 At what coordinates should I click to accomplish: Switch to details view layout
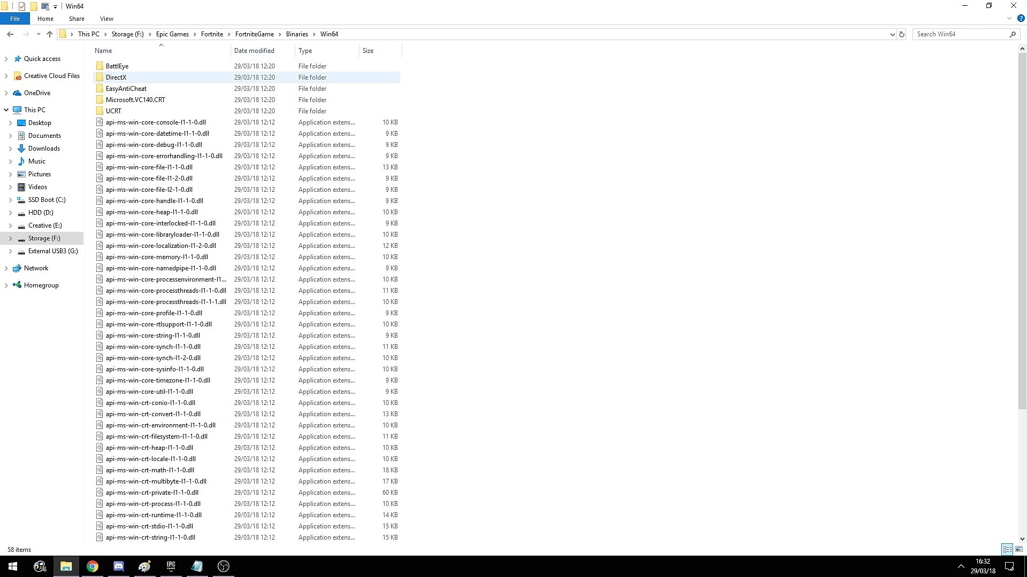click(x=1007, y=549)
